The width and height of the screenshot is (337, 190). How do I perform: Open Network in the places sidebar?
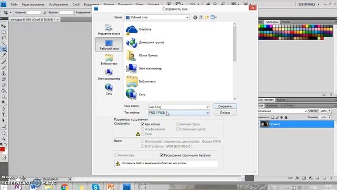pos(109,89)
